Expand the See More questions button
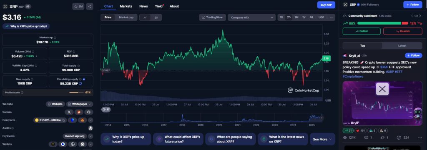The height and width of the screenshot is (150, 427). (x=322, y=139)
